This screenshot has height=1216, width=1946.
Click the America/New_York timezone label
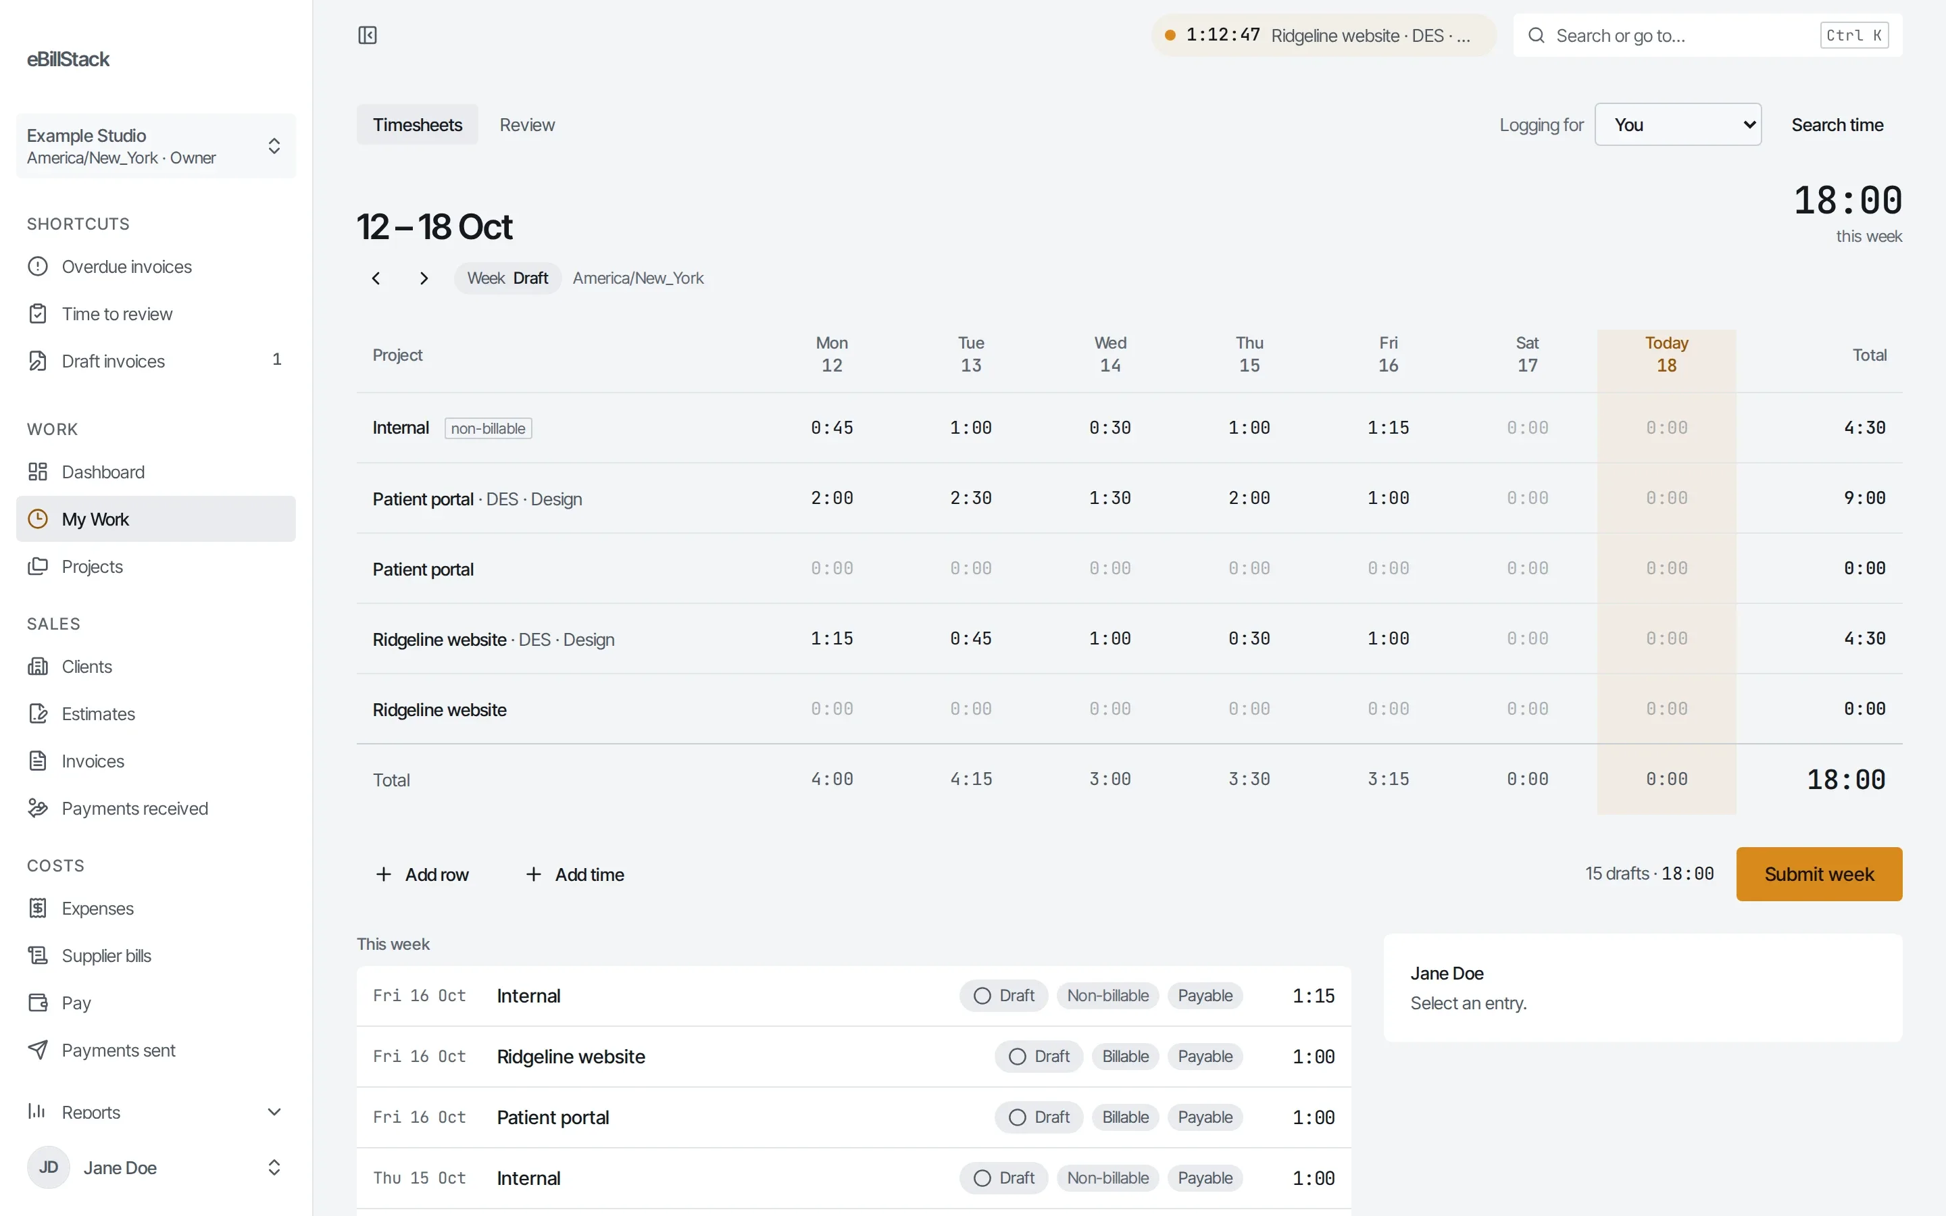click(638, 278)
